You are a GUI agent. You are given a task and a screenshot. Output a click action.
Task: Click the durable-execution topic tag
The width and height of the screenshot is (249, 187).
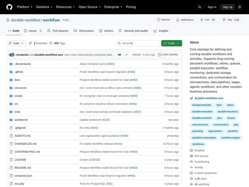(x=202, y=112)
